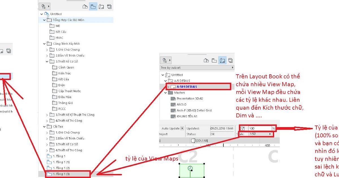Collapse the Tổng Hợp Các Bộ Môn folder
This screenshot has height=178, width=339.
click(44, 20)
